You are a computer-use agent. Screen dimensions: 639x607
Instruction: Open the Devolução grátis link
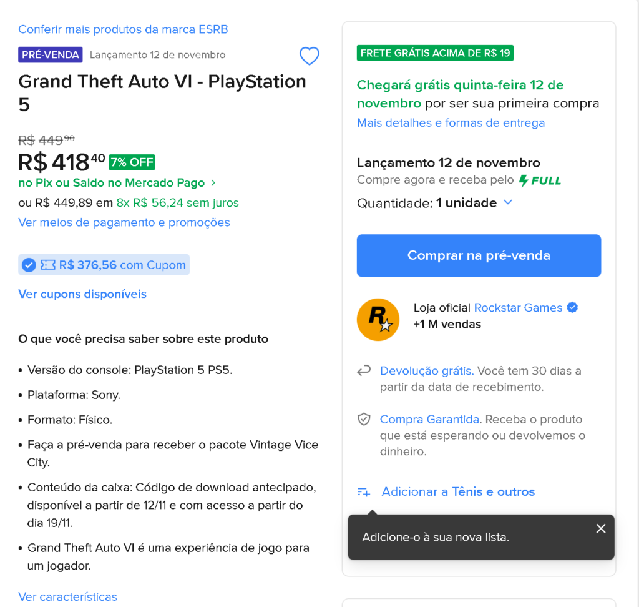tap(427, 371)
